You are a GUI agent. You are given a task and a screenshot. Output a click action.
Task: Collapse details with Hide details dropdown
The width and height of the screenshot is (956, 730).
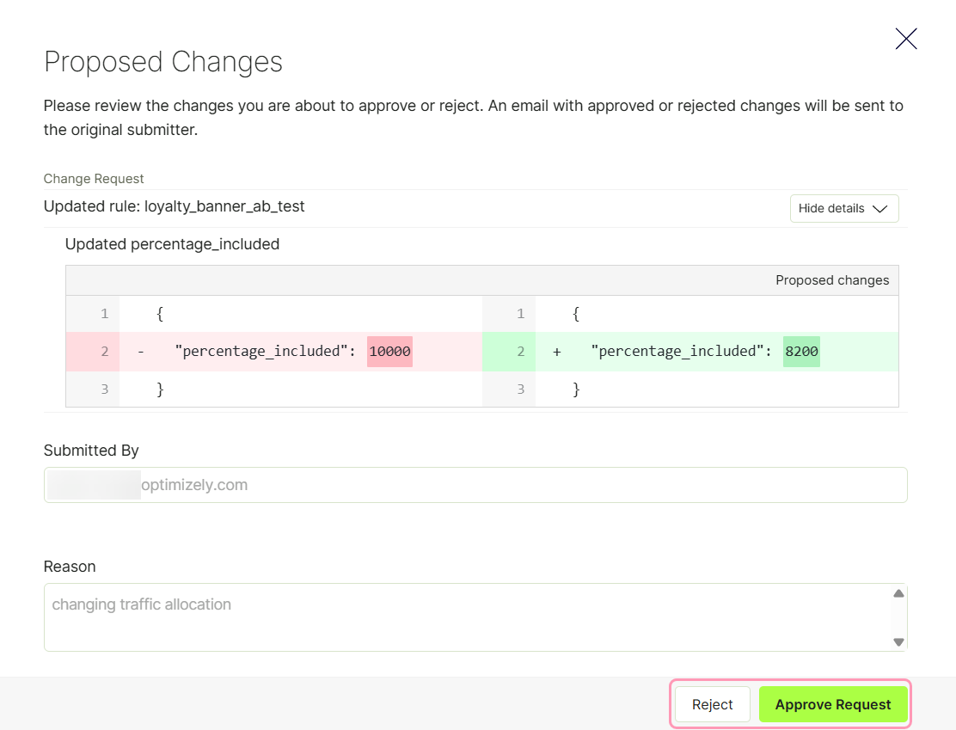844,209
